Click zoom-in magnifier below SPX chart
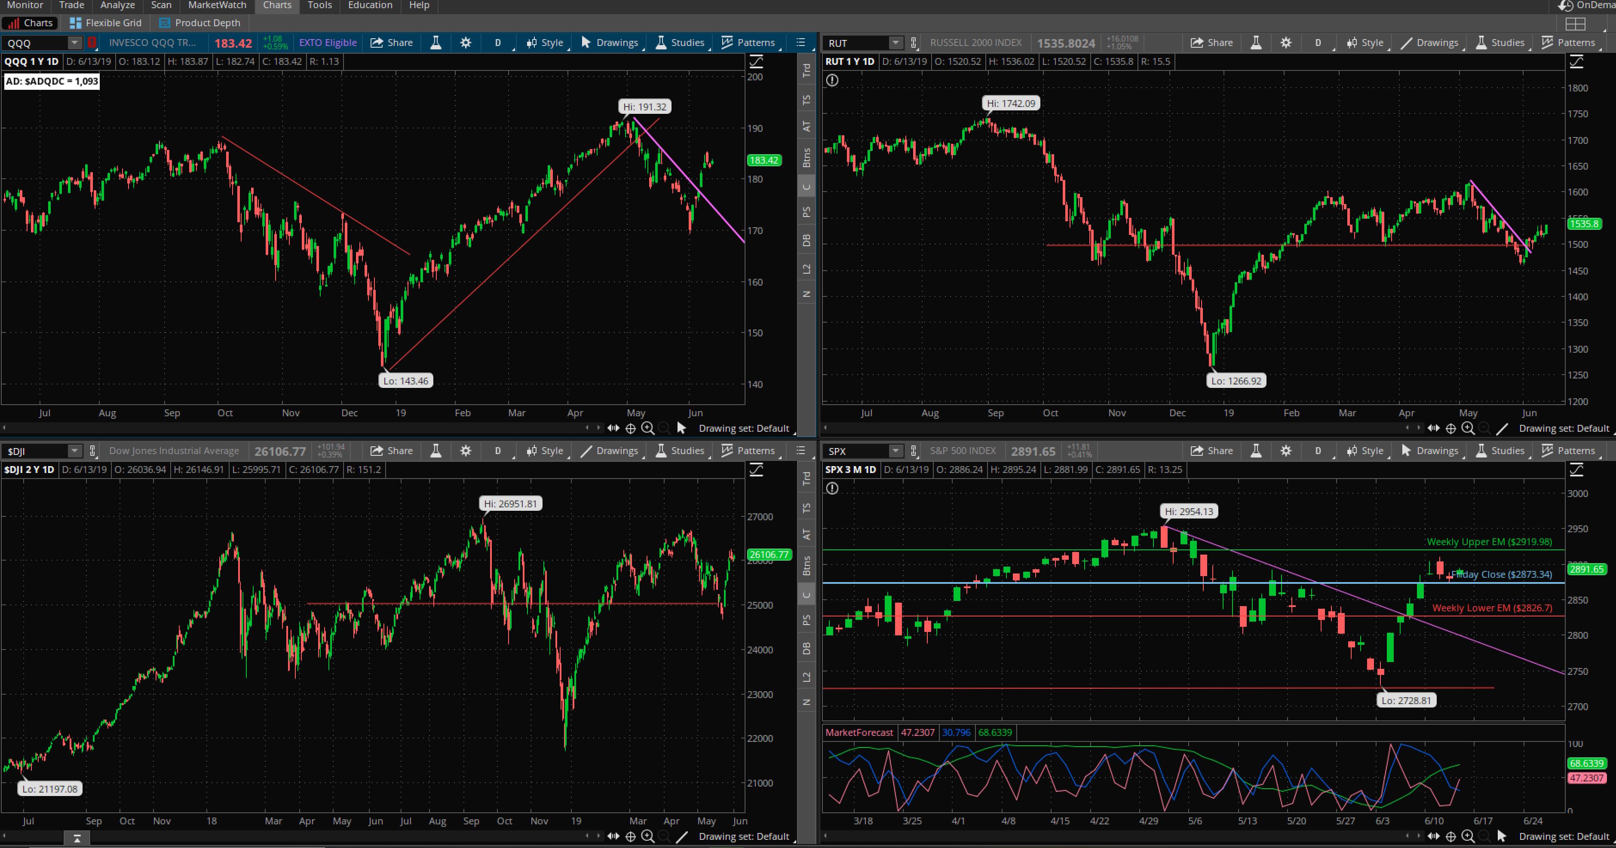The image size is (1616, 848). click(x=1468, y=836)
